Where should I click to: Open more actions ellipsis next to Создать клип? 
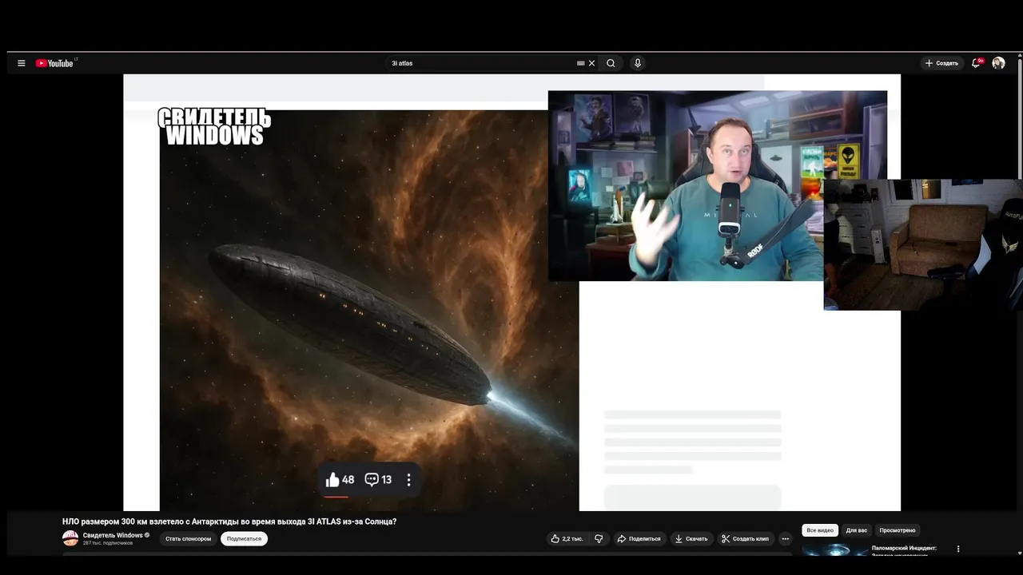786,539
